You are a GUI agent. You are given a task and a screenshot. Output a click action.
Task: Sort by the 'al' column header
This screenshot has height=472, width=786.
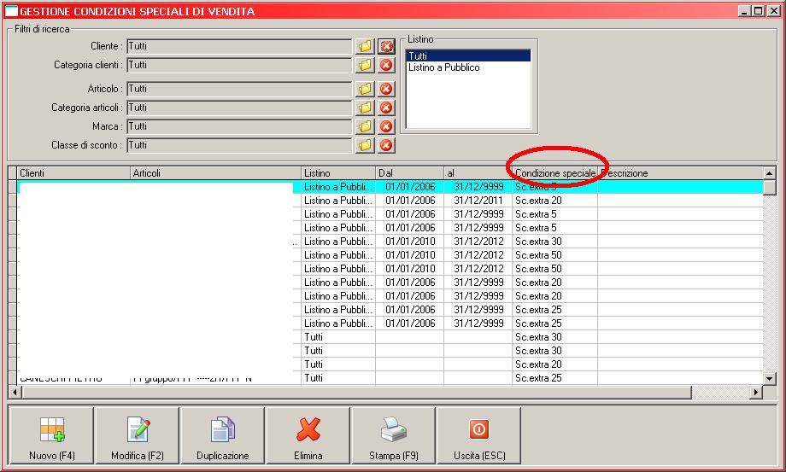(x=478, y=173)
